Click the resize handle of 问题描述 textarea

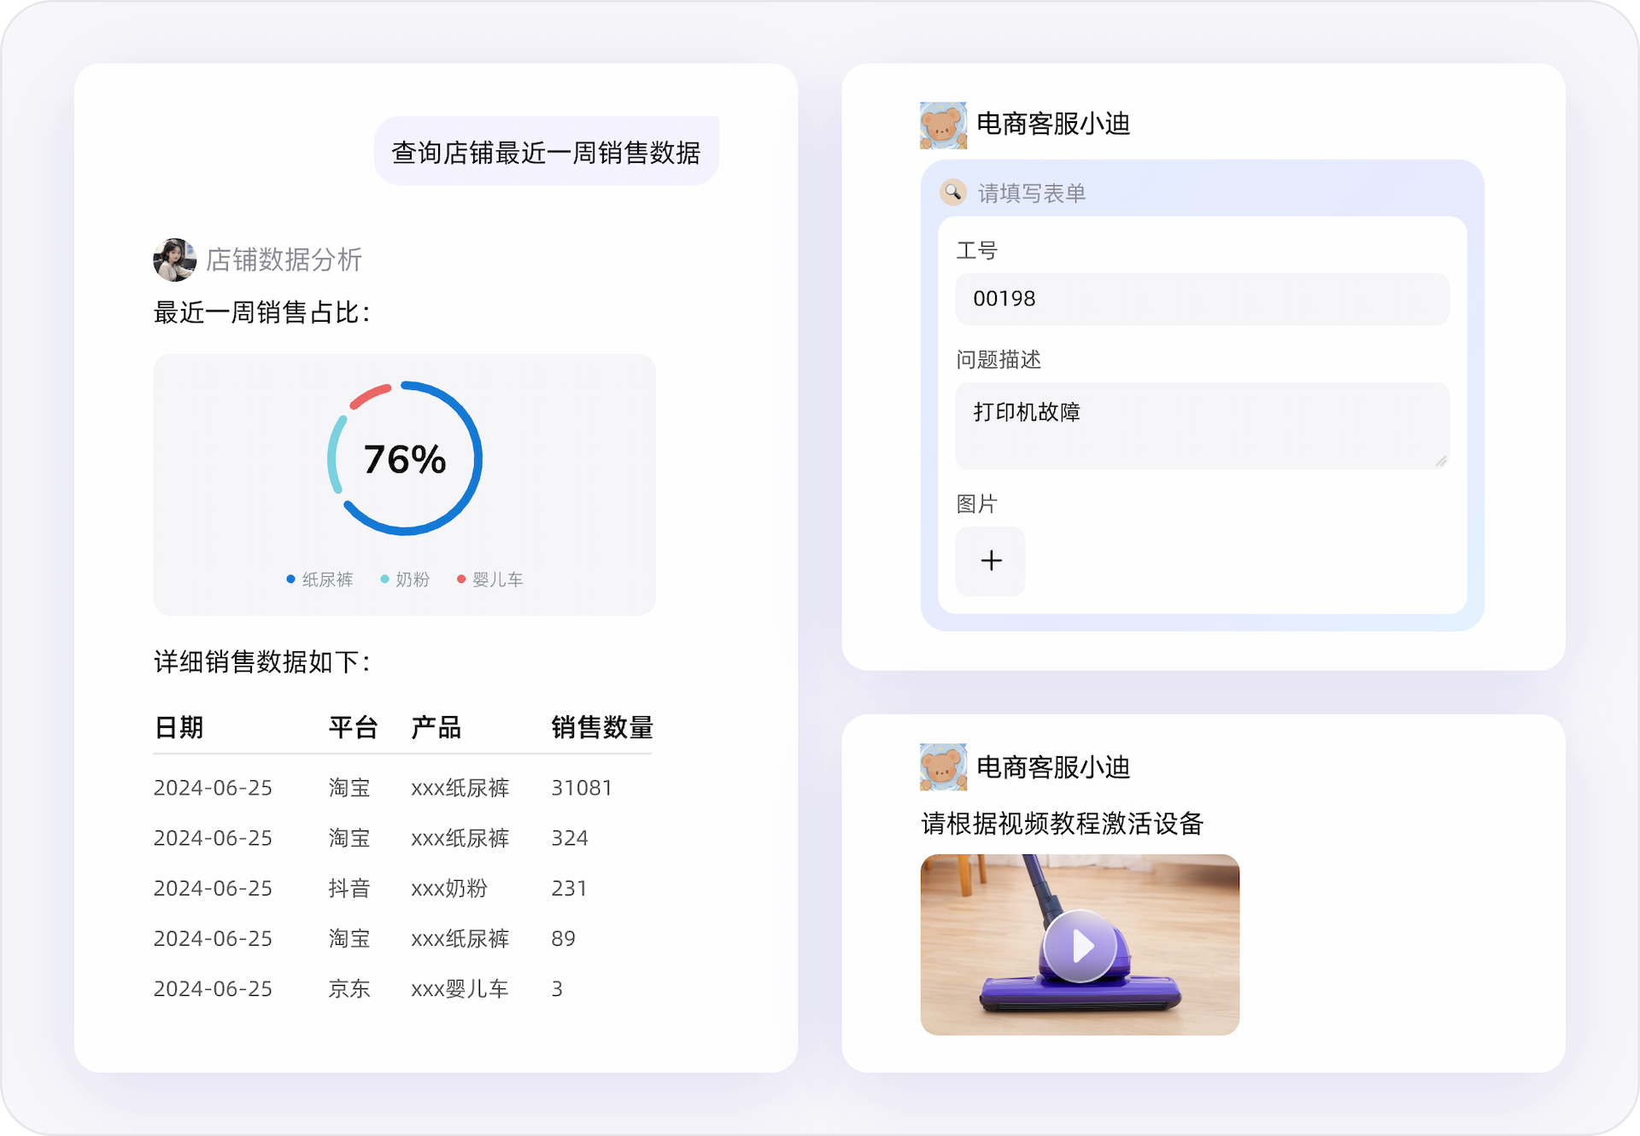(1440, 461)
